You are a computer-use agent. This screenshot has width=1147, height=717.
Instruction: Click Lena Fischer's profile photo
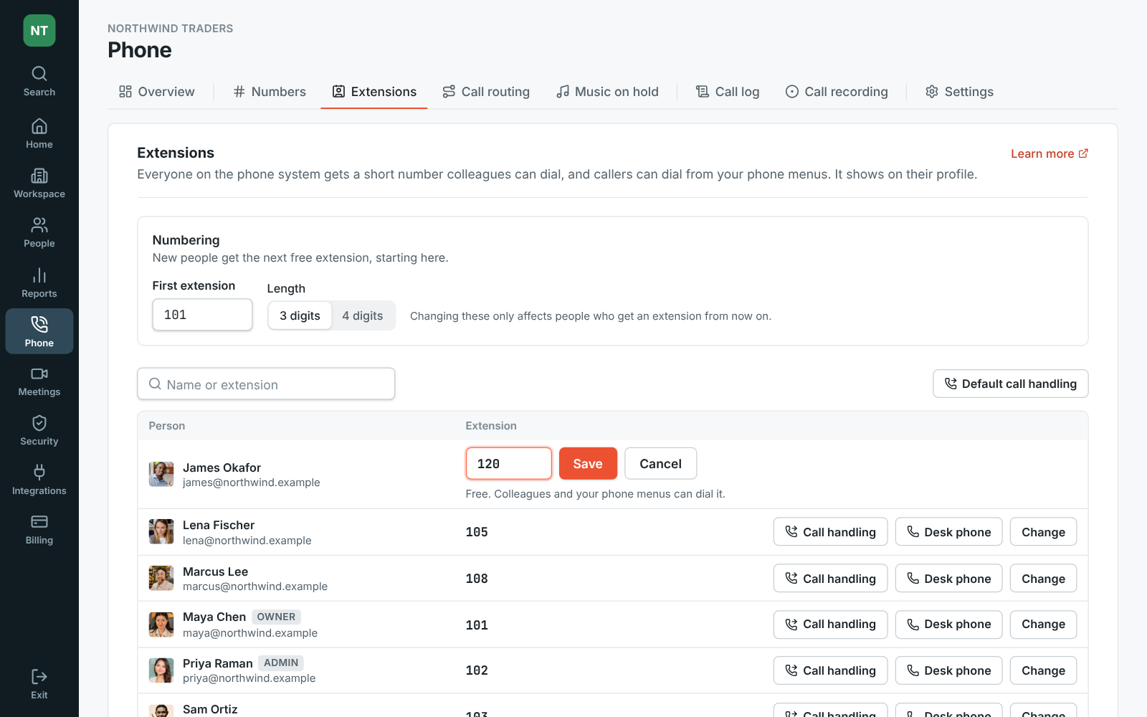point(161,532)
